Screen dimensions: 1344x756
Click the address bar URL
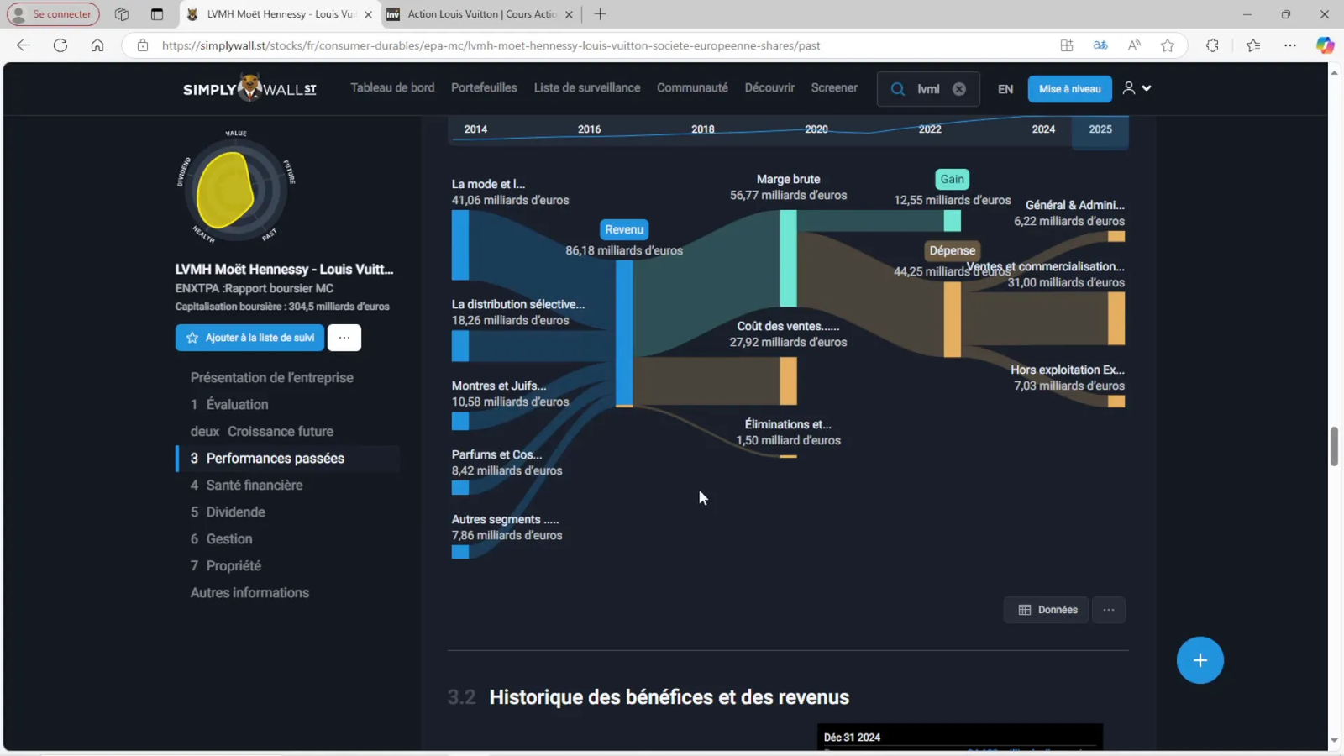(491, 45)
